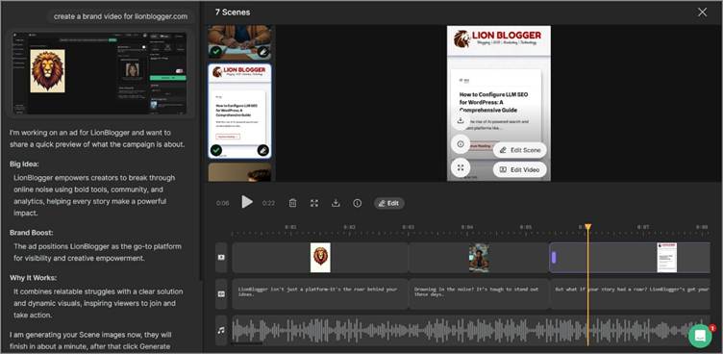The width and height of the screenshot is (723, 354).
Task: Click the 0:06 current time label
Action: pos(222,203)
